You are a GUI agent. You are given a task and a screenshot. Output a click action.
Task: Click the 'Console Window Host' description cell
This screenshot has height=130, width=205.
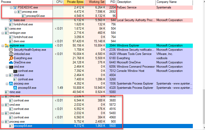pos(130,71)
